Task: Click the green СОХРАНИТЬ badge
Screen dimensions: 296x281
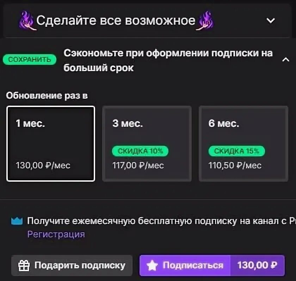Action: click(x=30, y=60)
